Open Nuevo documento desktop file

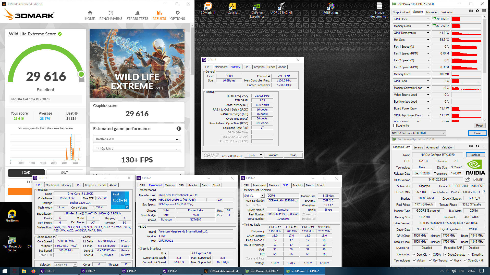(x=379, y=10)
